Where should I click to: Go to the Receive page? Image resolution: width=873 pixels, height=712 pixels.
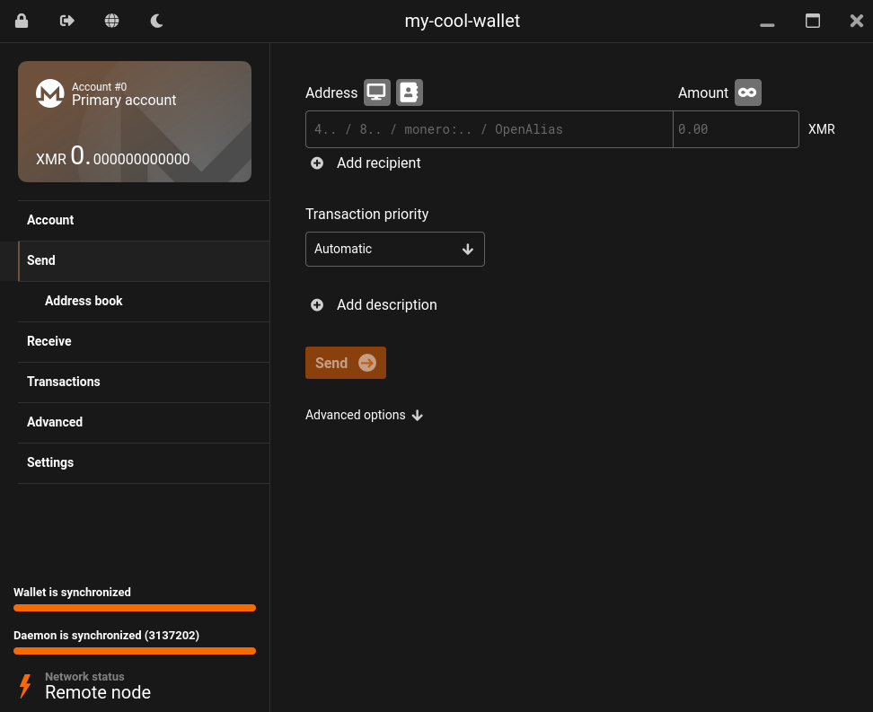[49, 341]
